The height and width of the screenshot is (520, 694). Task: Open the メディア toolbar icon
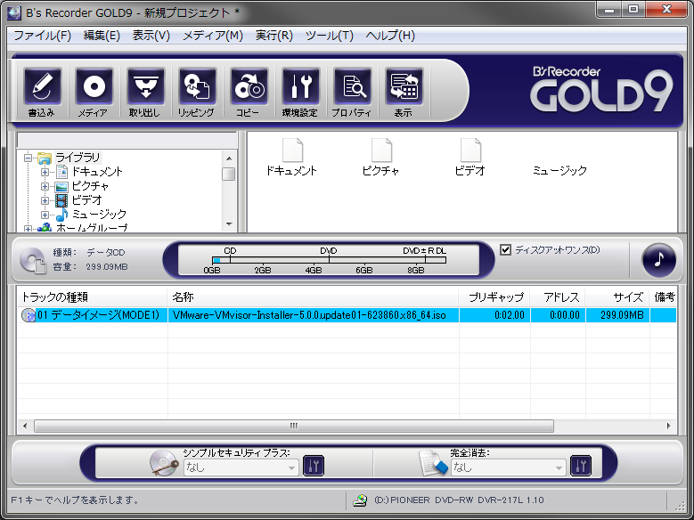pyautogui.click(x=94, y=86)
